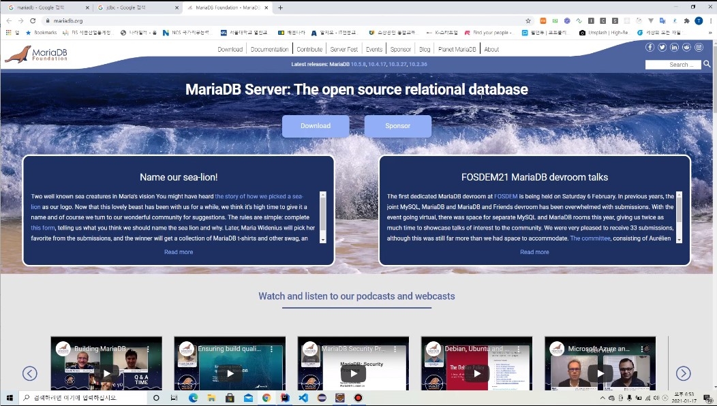Go back to previous page
The image size is (717, 406).
click(x=9, y=21)
